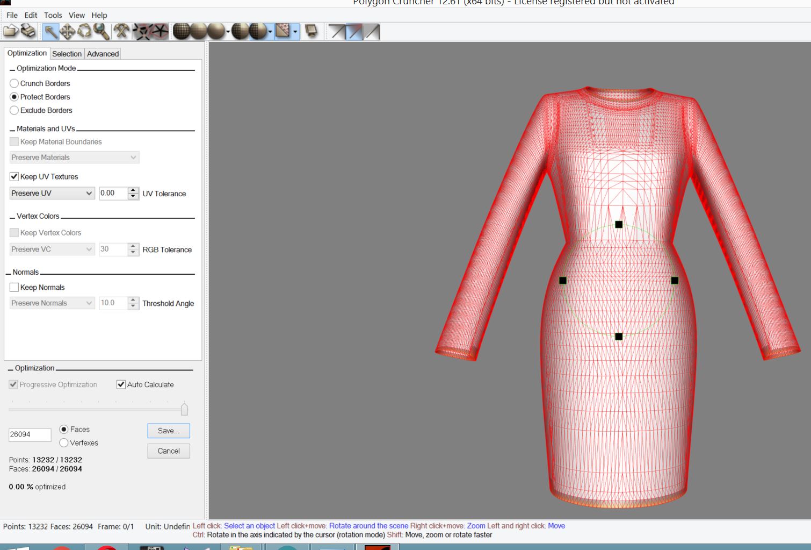Switch to wireframe sphere display mode
This screenshot has height=550, width=811.
coord(182,32)
